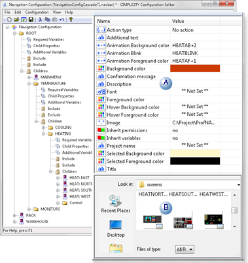Click the Animation Blink property icon
The width and height of the screenshot is (248, 263).
tap(101, 53)
